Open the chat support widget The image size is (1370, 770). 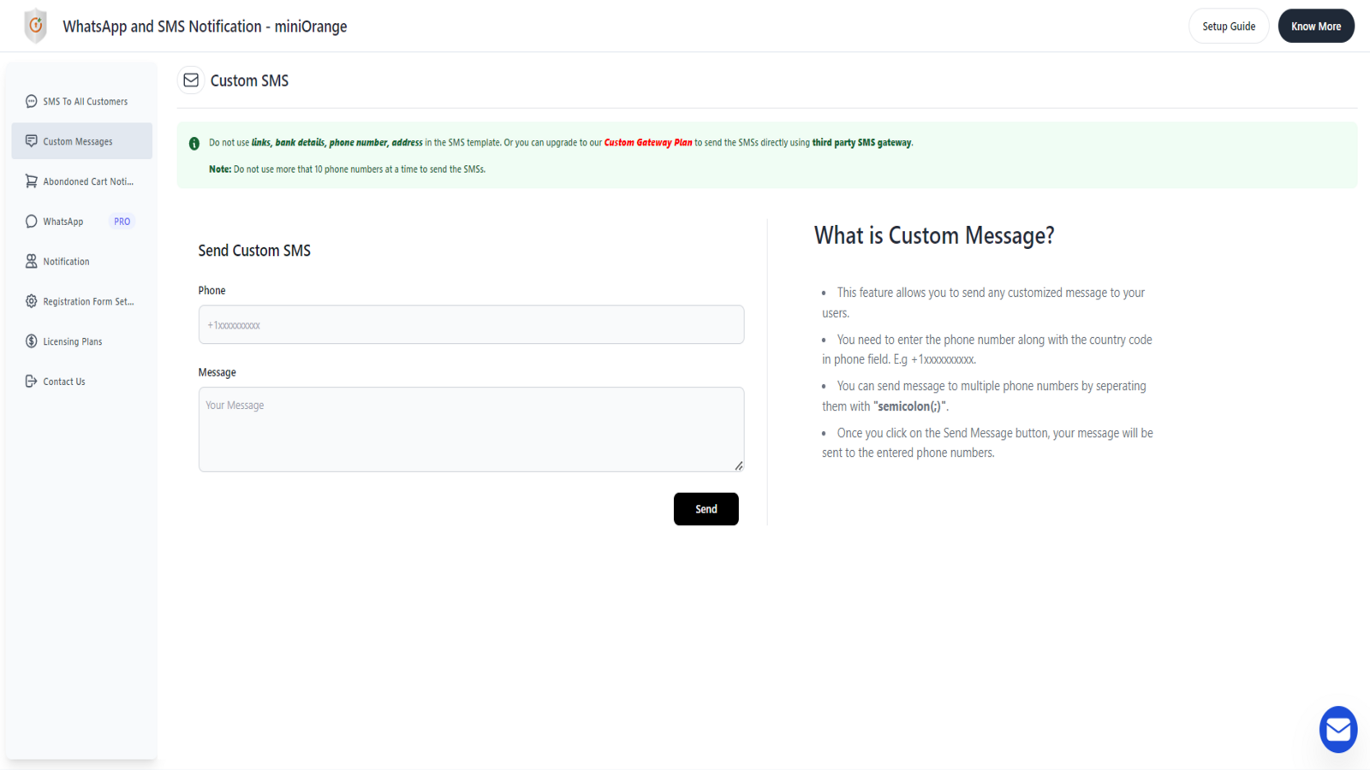[1337, 729]
